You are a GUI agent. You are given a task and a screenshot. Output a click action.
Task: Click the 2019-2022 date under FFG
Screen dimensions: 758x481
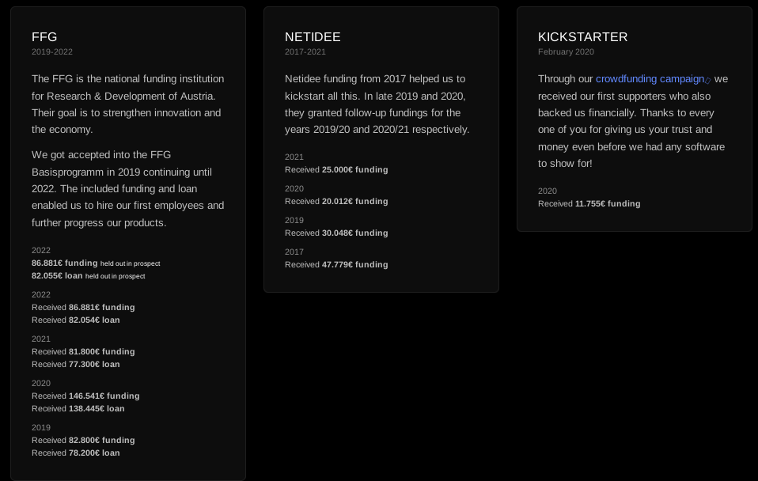coord(52,51)
